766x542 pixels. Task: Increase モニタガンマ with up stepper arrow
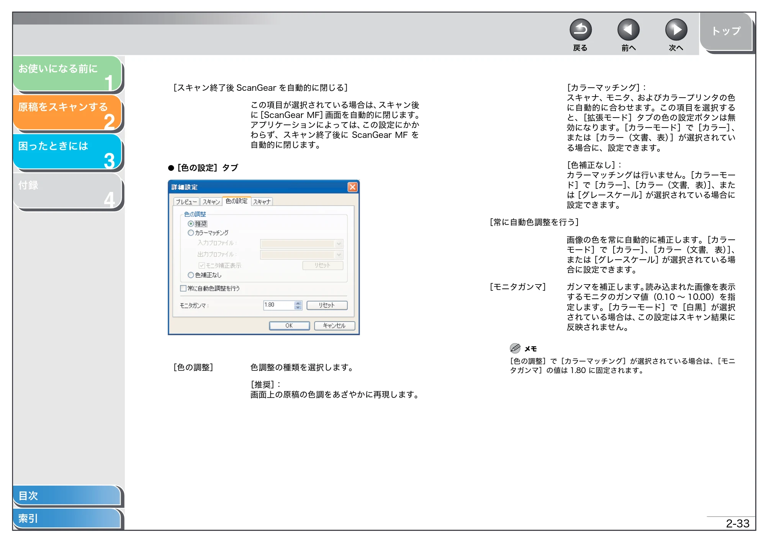pos(298,303)
